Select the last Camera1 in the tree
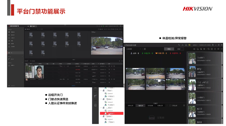226x126 pixels. click(x=110, y=119)
